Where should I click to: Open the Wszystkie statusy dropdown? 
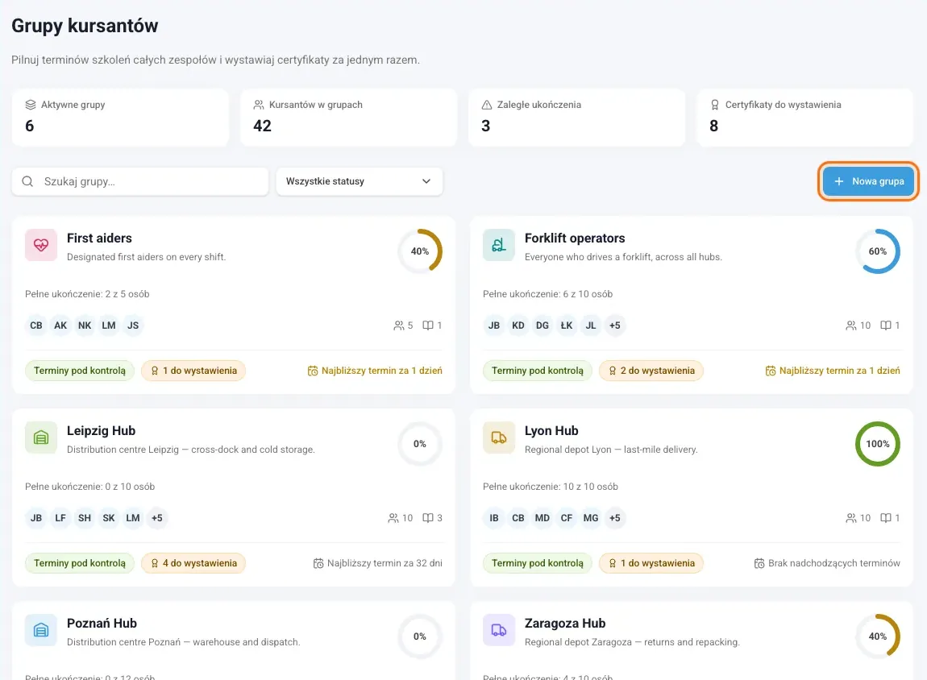click(359, 181)
